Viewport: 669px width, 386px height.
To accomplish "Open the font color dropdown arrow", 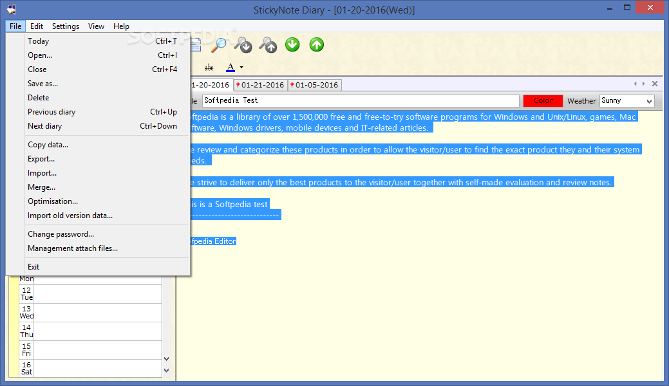I will pyautogui.click(x=241, y=68).
